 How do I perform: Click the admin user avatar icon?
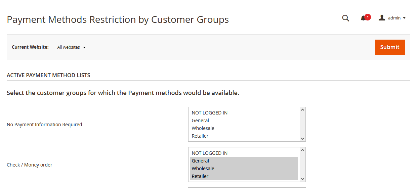(x=382, y=18)
